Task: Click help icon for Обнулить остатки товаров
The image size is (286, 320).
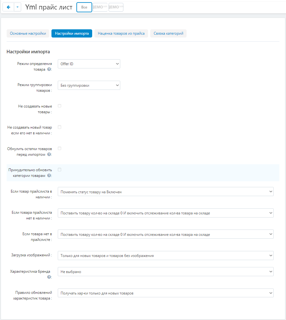Action: click(x=49, y=154)
